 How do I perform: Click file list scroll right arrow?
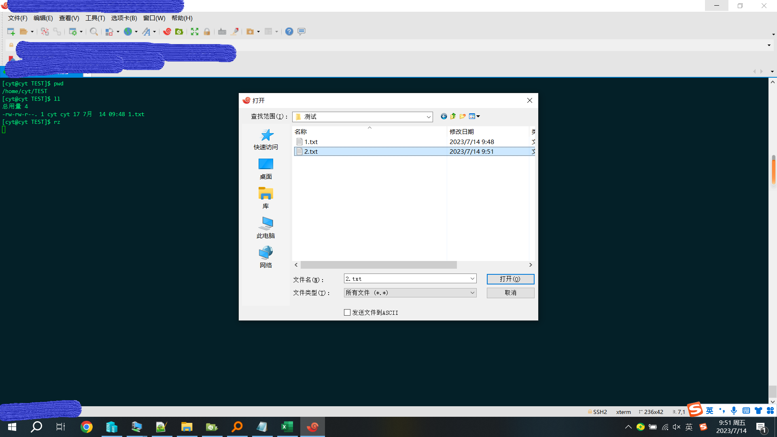pos(531,265)
